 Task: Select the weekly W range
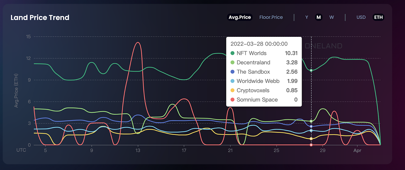pyautogui.click(x=332, y=17)
